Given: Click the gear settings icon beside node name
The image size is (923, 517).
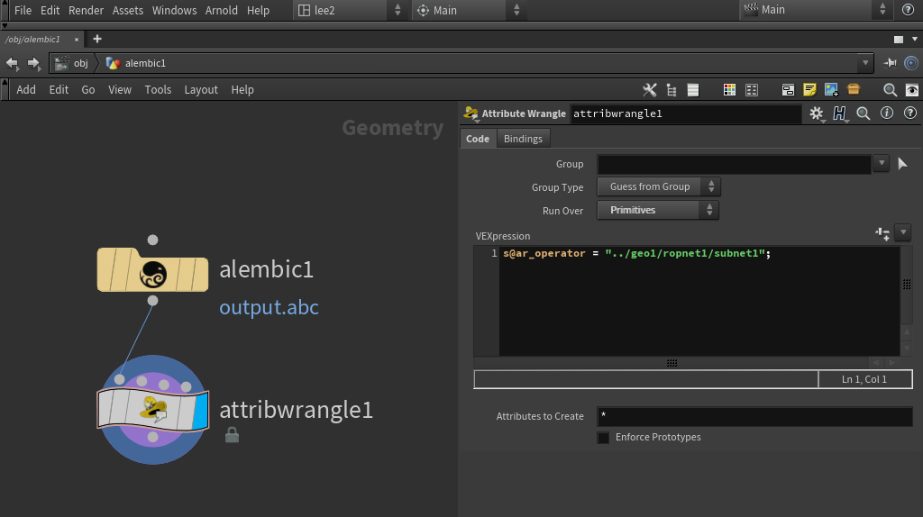Looking at the screenshot, I should [817, 113].
